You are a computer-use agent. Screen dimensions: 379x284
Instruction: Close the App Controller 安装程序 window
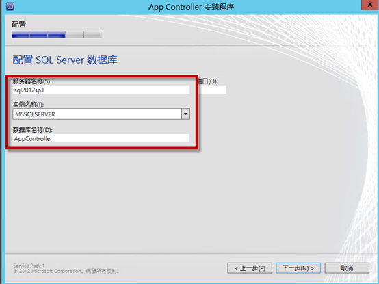(x=370, y=5)
